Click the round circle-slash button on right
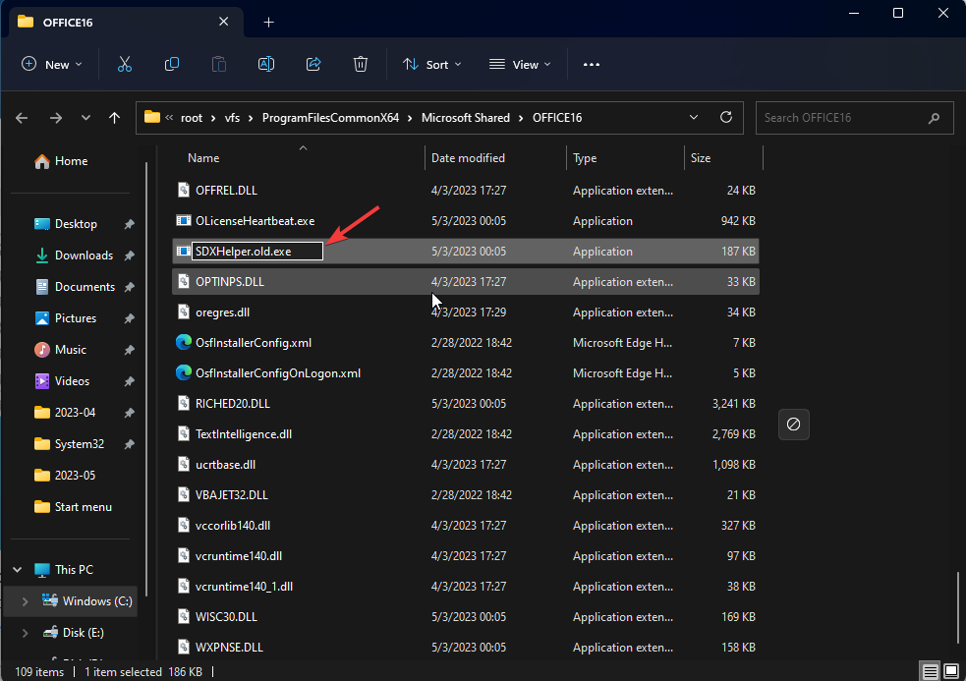 point(793,424)
